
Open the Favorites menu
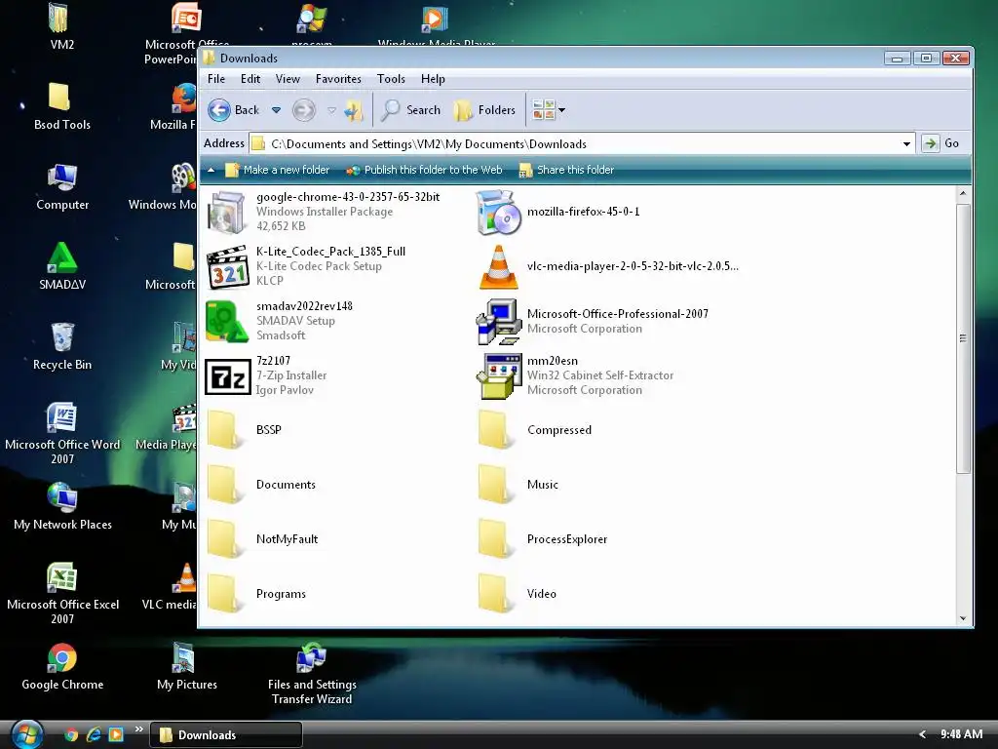[338, 79]
